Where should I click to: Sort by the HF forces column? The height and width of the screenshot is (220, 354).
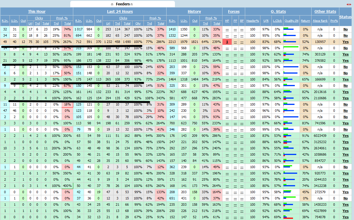tap(227, 21)
